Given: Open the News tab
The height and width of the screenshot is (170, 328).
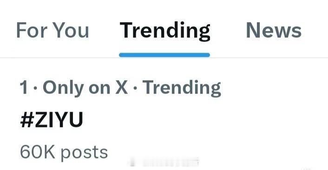Looking at the screenshot, I should point(274,31).
